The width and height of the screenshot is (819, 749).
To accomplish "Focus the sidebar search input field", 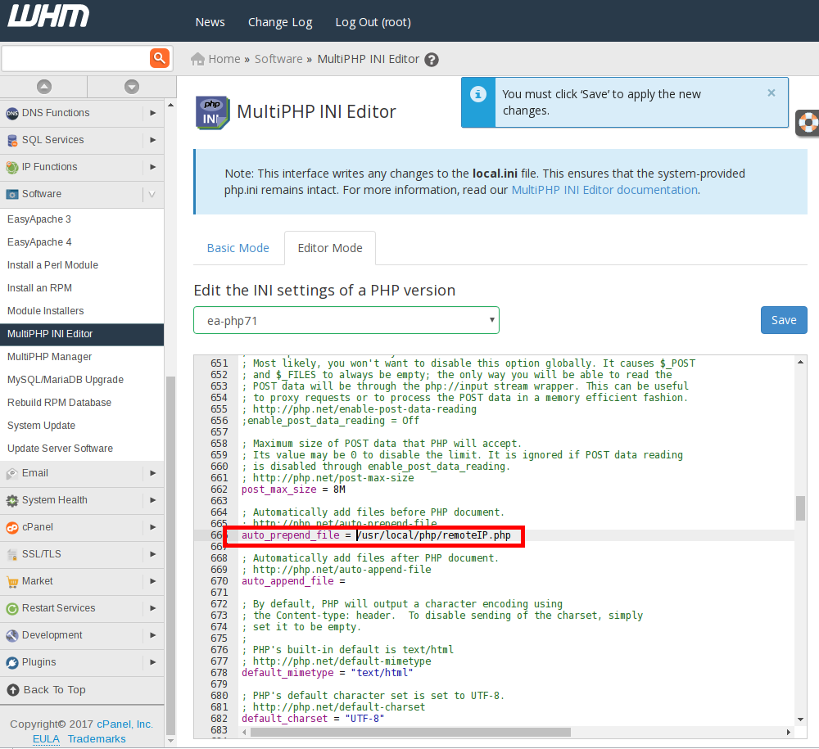I will coord(76,58).
